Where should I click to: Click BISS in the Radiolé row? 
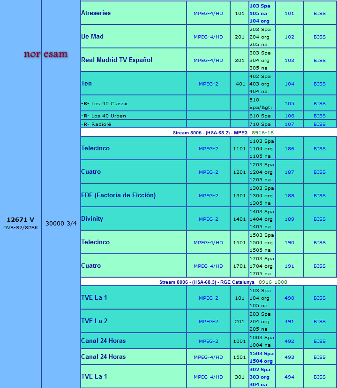tap(320, 124)
